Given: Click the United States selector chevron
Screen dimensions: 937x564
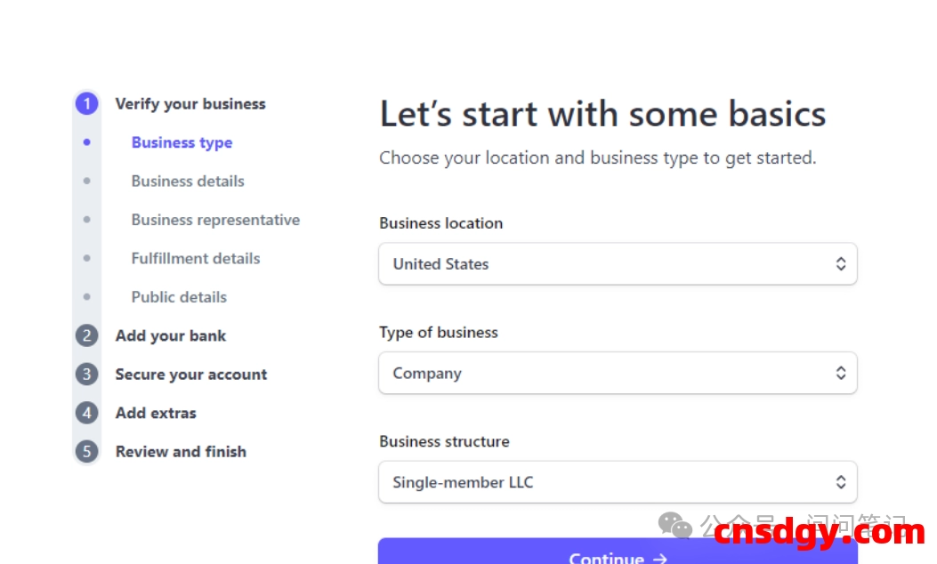Looking at the screenshot, I should (841, 263).
